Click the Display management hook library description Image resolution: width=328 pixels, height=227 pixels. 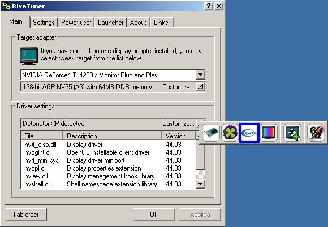click(110, 176)
